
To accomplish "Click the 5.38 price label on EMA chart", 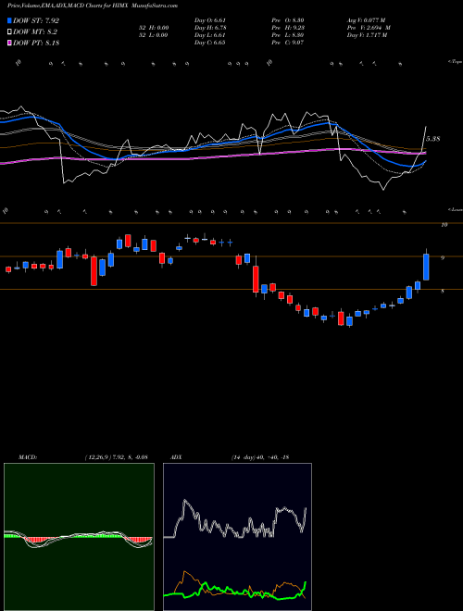I will (x=433, y=139).
